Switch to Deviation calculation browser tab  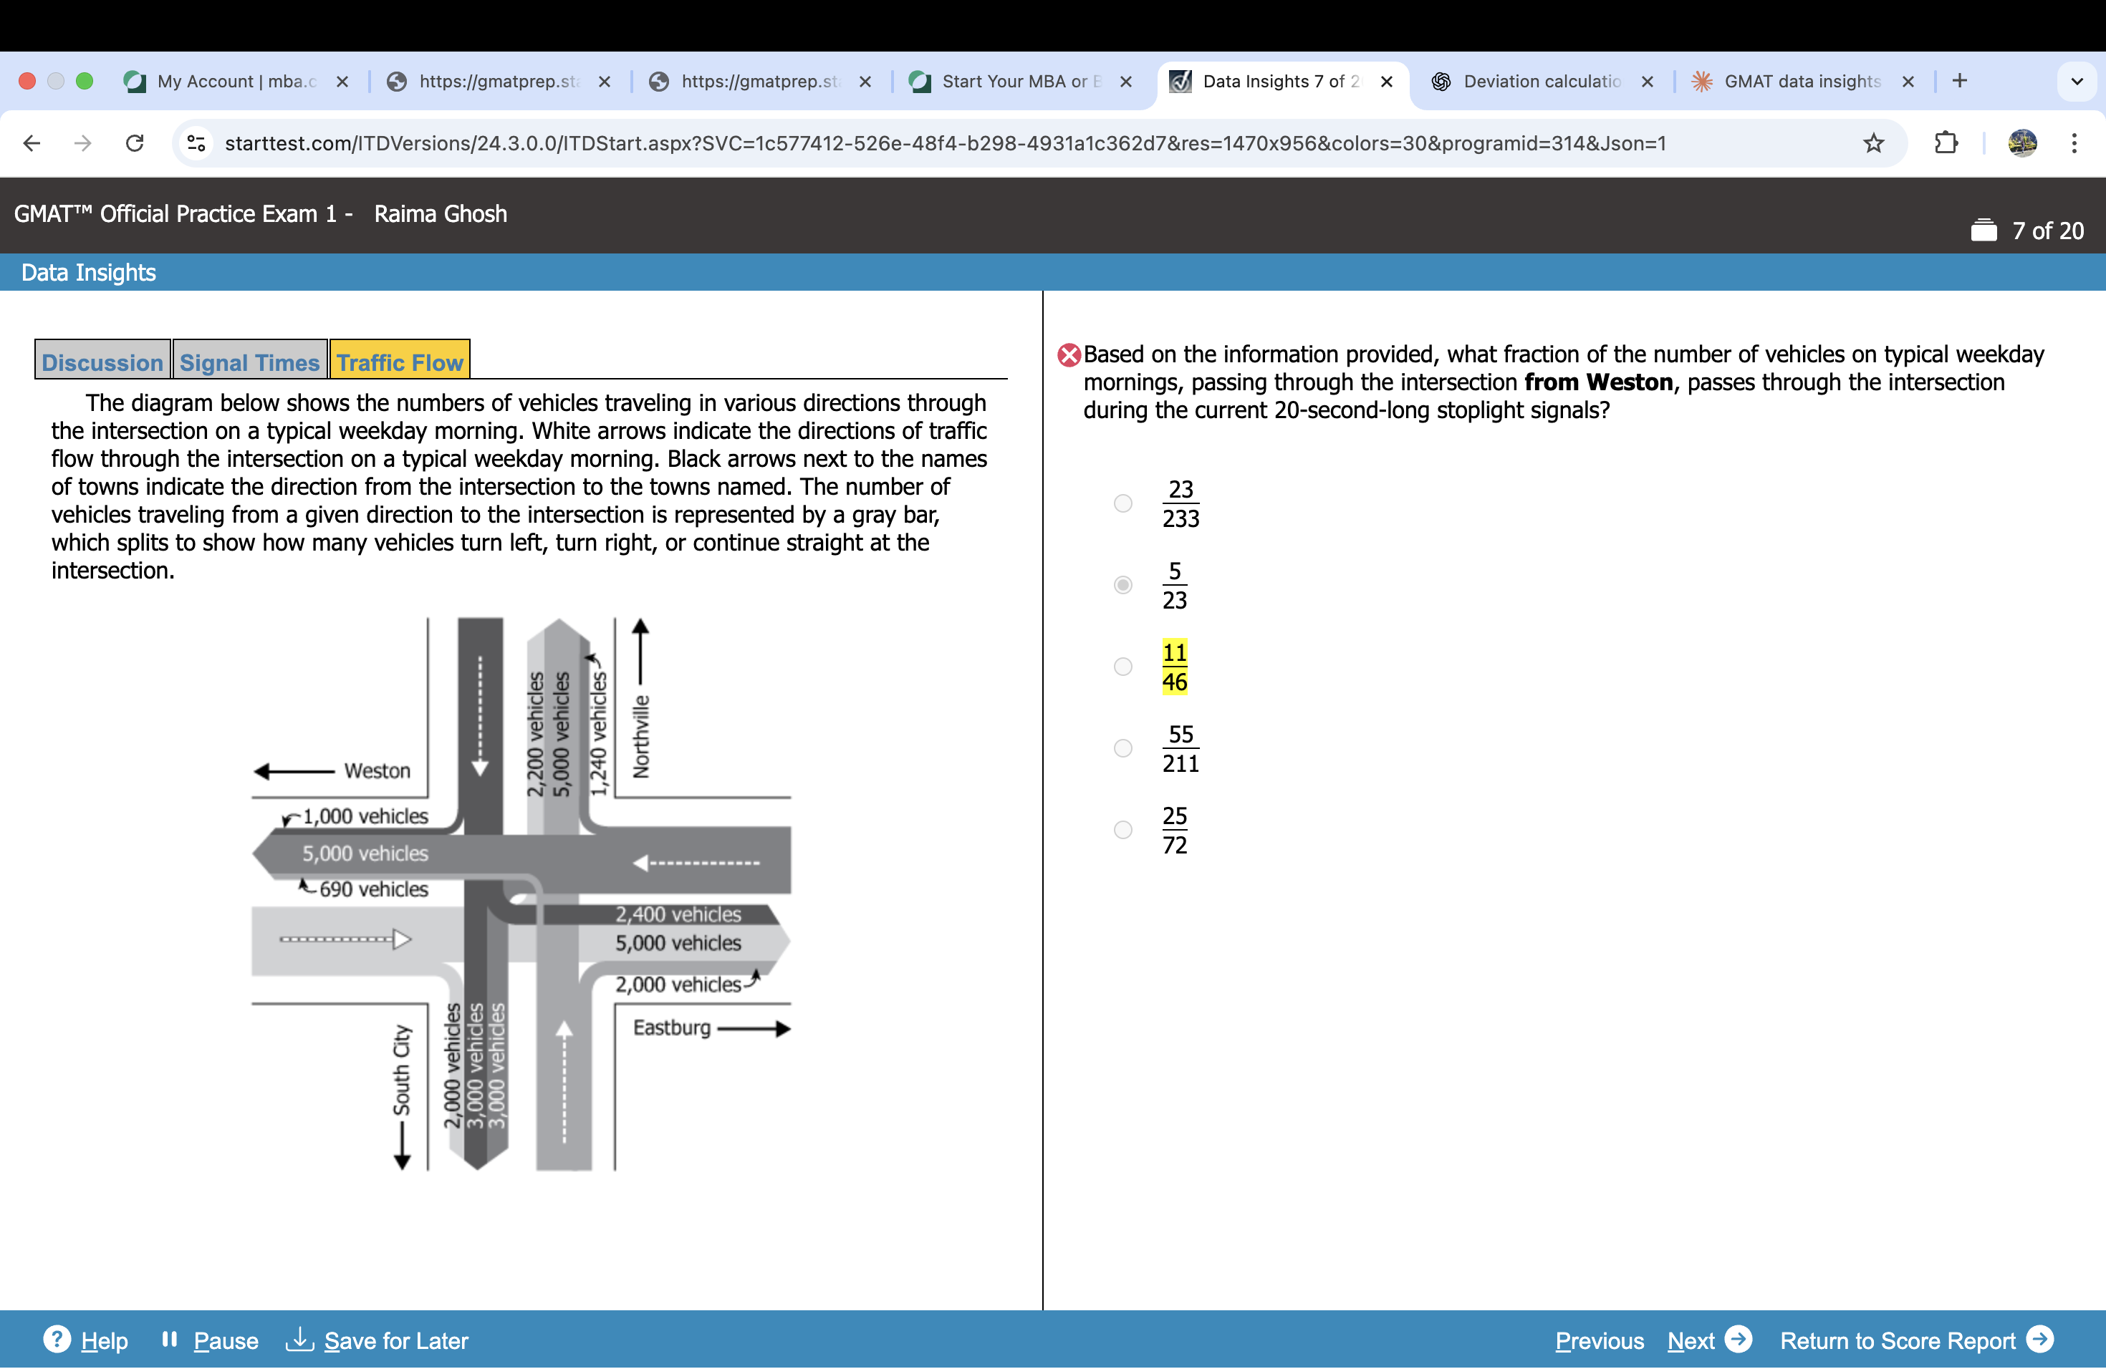coord(1541,82)
